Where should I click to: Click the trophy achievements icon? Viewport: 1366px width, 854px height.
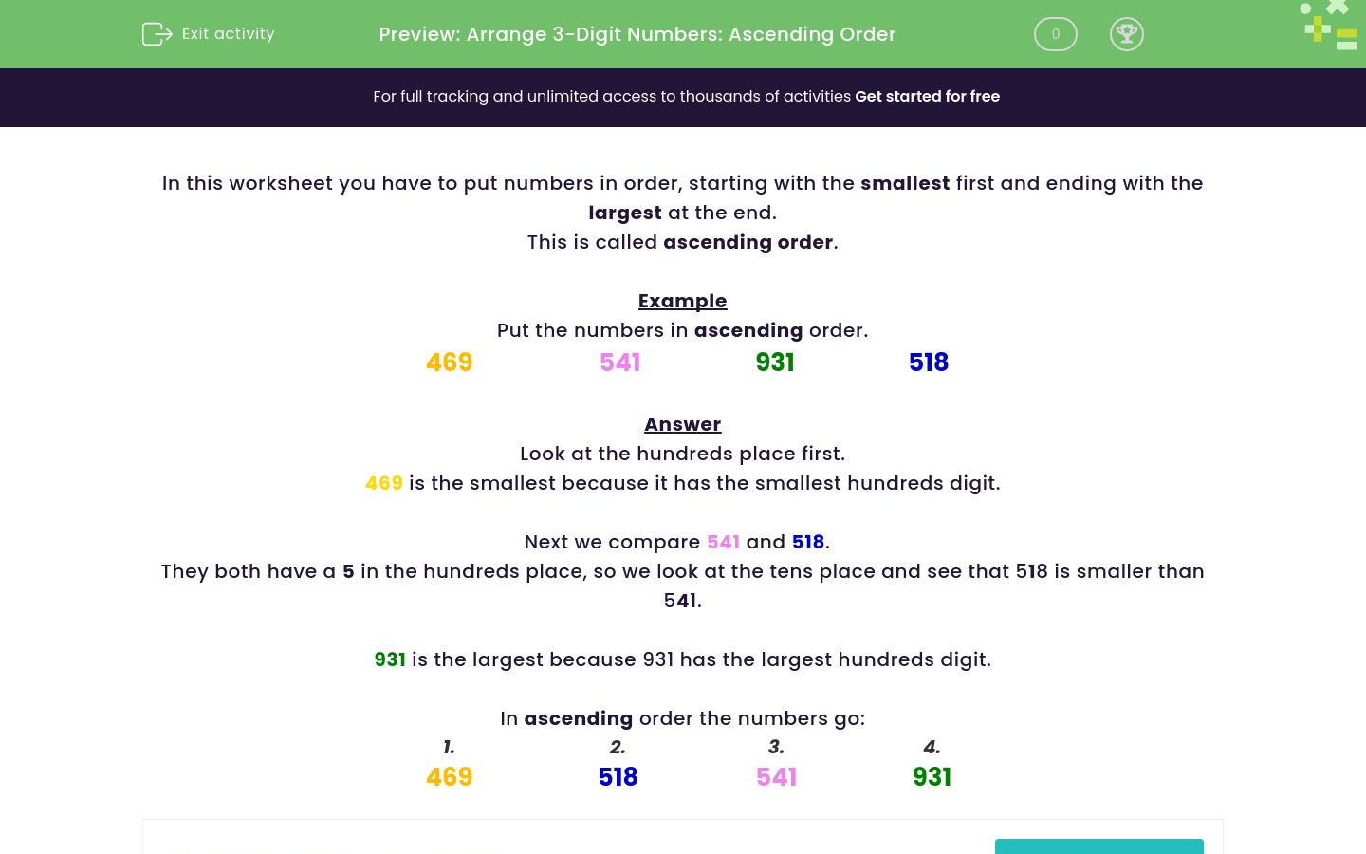point(1127,34)
